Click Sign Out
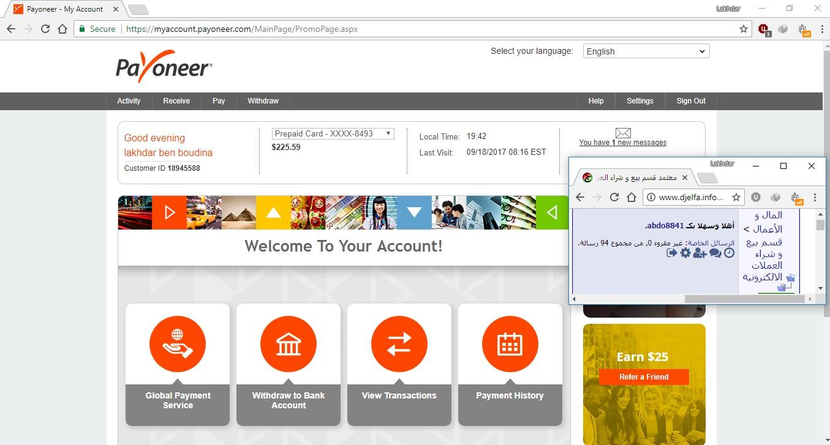The height and width of the screenshot is (445, 830). (691, 101)
